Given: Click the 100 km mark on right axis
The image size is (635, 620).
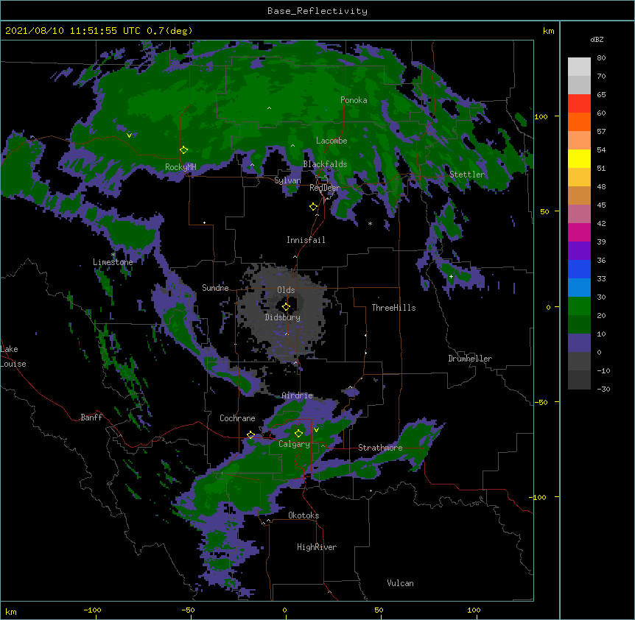Looking at the screenshot, I should pos(541,116).
